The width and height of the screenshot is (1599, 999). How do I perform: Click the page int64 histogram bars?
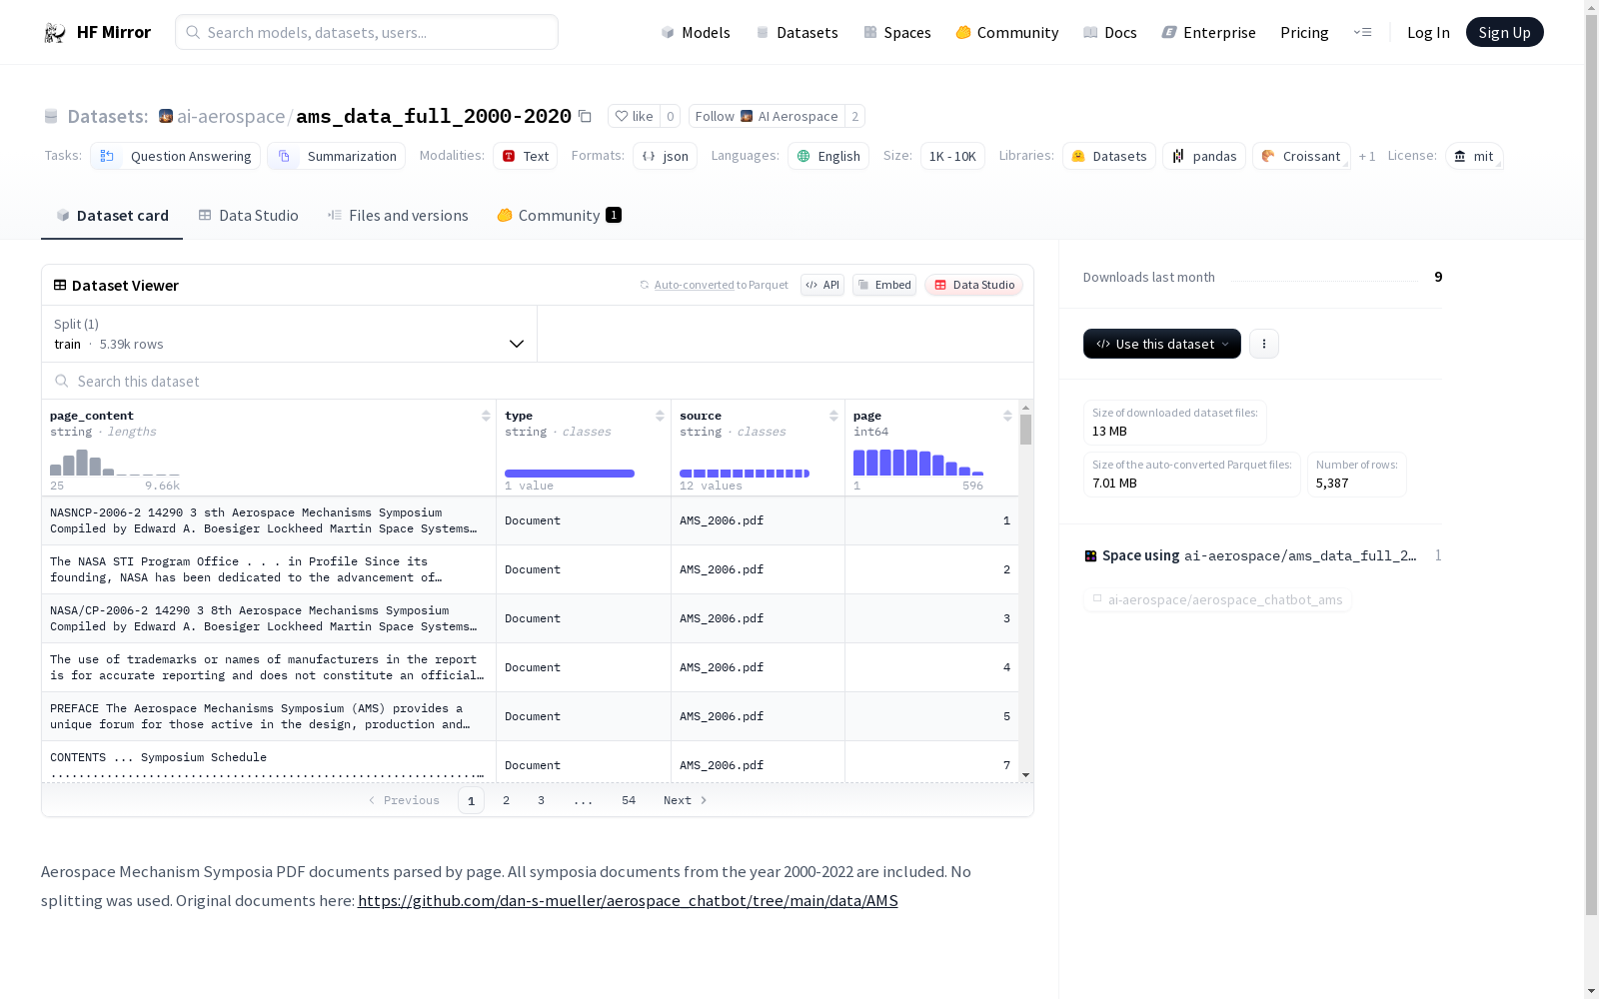[x=918, y=463]
